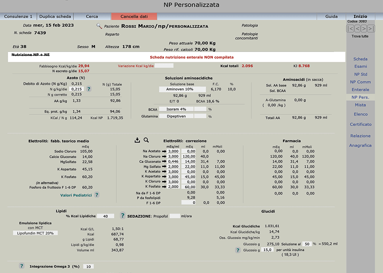Open help icon beside Integrazione Omega 3
The width and height of the screenshot is (383, 273).
[x=21, y=266]
